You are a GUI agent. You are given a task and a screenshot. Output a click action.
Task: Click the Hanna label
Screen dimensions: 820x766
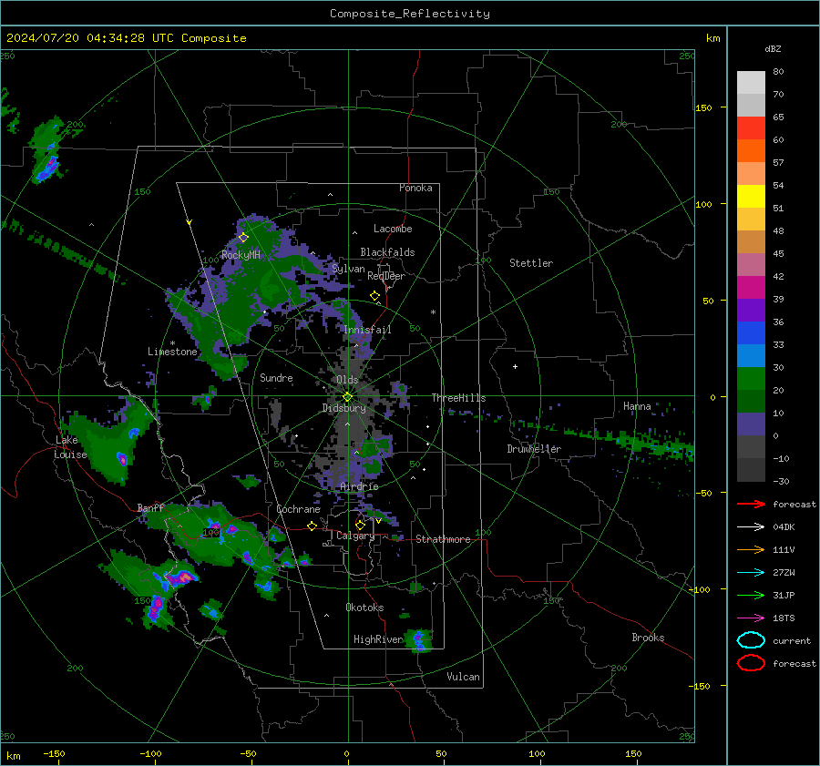point(637,406)
